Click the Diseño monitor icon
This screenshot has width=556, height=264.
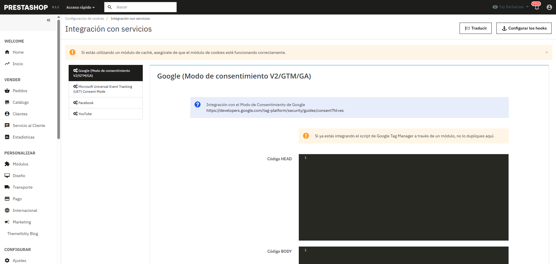(7, 176)
